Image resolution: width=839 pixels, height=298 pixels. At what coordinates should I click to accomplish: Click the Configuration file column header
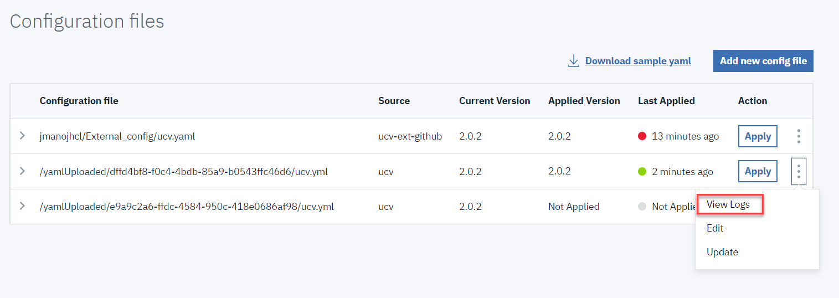point(79,101)
